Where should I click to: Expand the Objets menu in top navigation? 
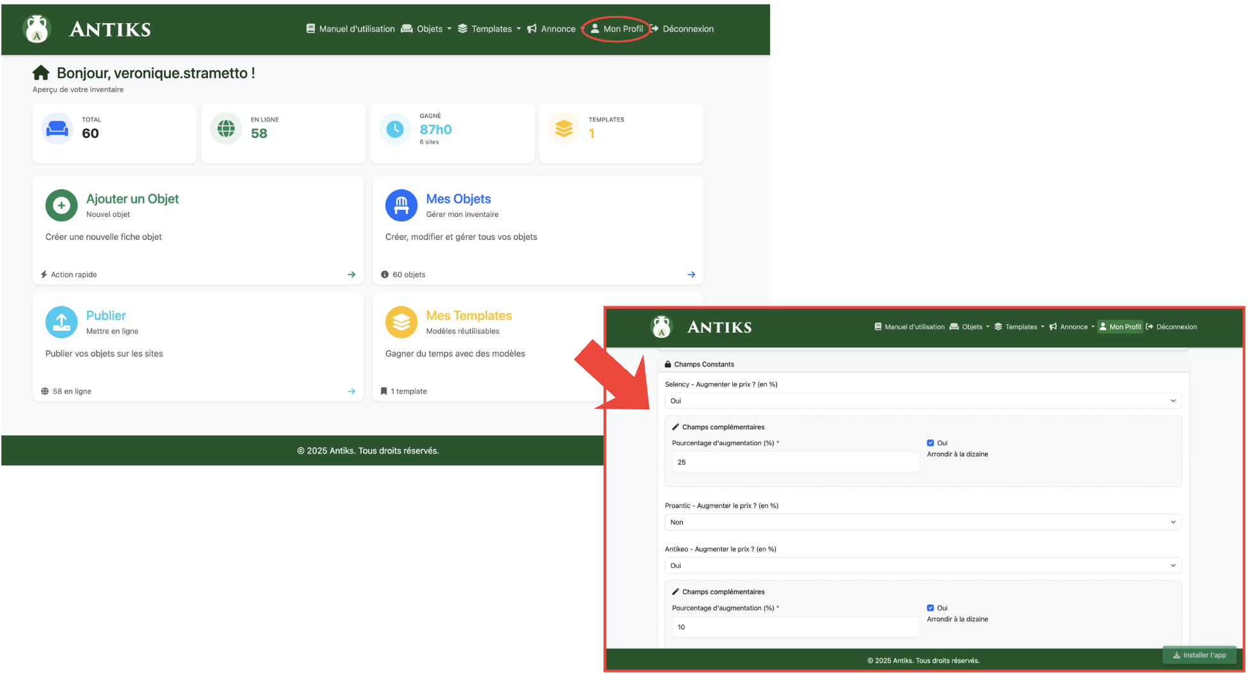(x=426, y=29)
